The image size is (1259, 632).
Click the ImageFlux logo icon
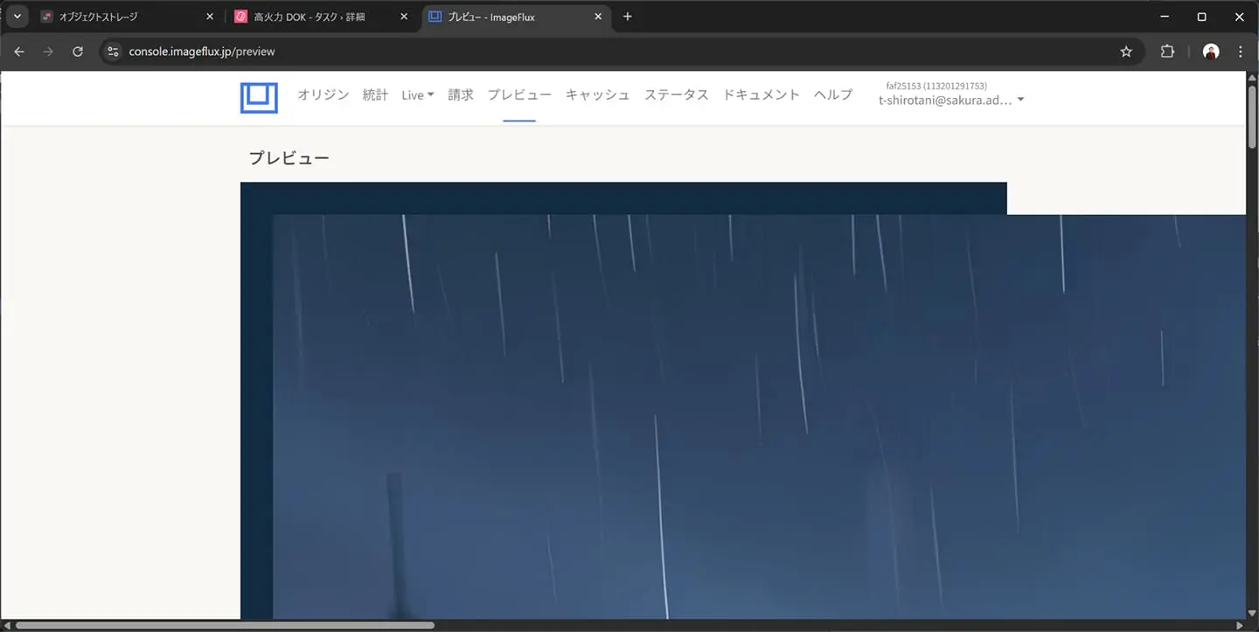tap(259, 98)
